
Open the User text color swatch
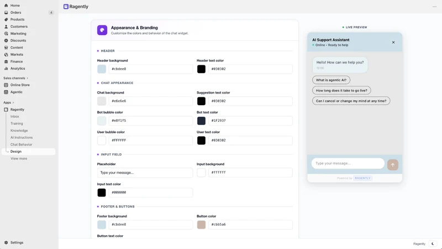[x=201, y=141]
